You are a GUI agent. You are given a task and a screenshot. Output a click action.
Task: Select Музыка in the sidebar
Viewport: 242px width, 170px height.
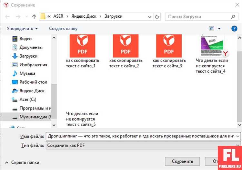pyautogui.click(x=24, y=73)
